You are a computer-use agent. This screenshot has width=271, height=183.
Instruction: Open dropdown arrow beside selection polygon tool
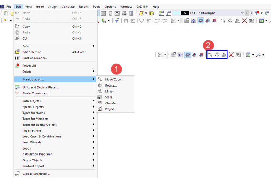pos(146,13)
